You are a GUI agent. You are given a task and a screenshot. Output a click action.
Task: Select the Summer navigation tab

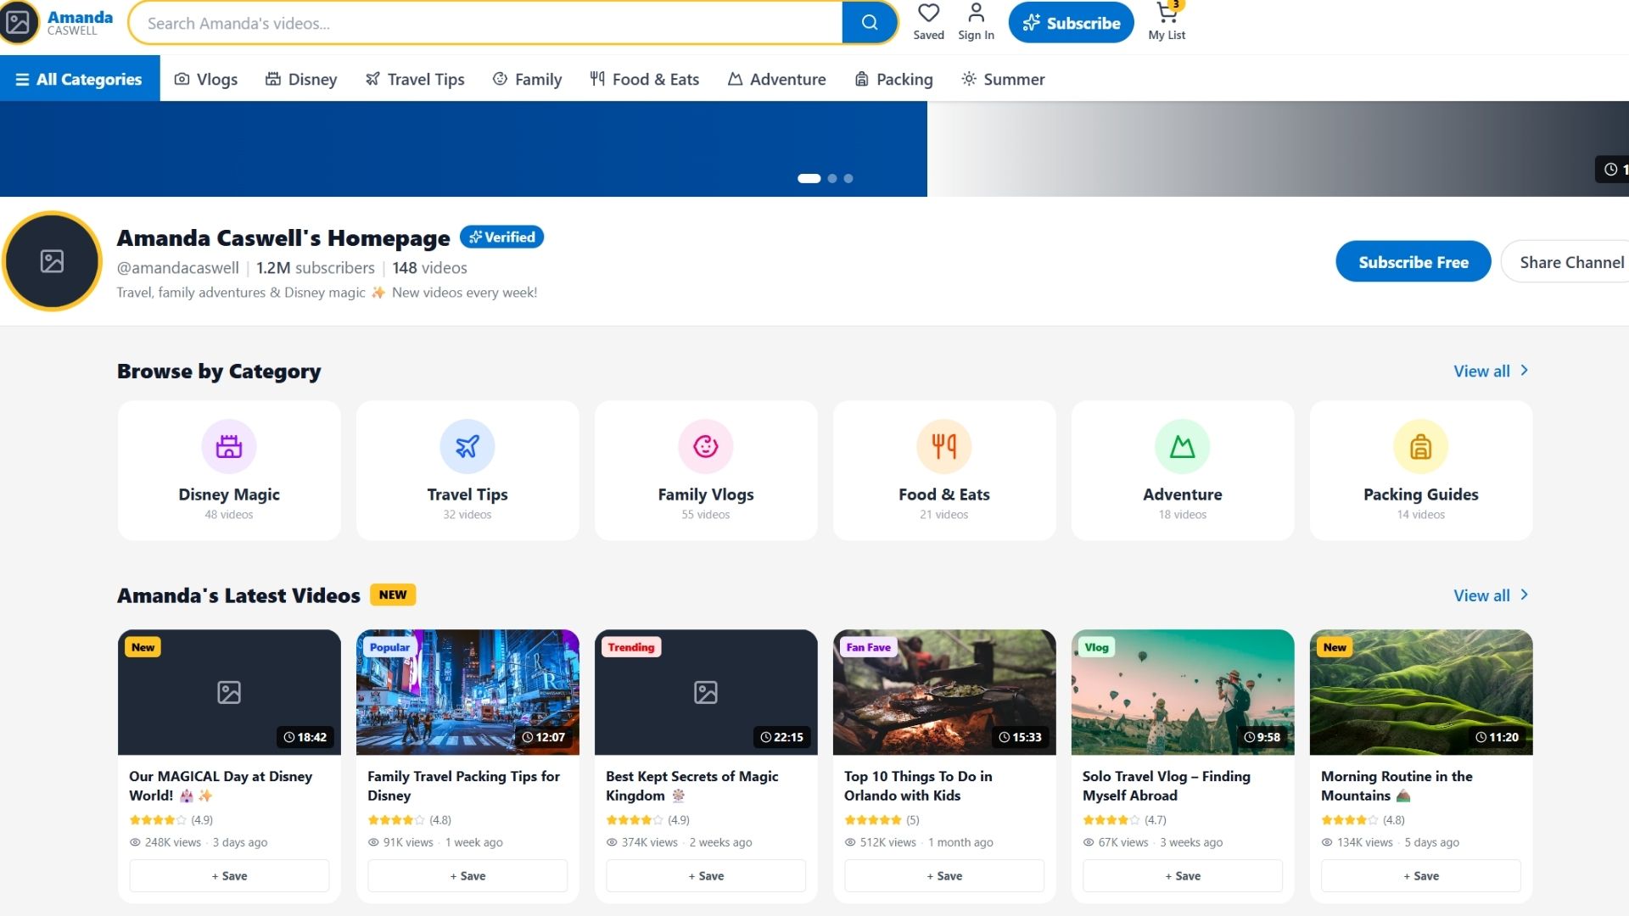click(x=1002, y=78)
